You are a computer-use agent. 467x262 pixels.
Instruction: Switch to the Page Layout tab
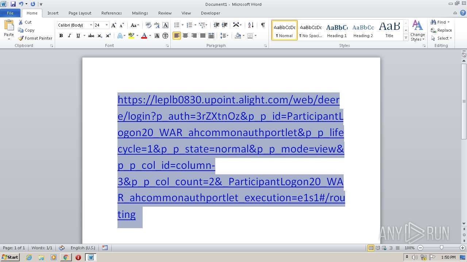[x=80, y=13]
